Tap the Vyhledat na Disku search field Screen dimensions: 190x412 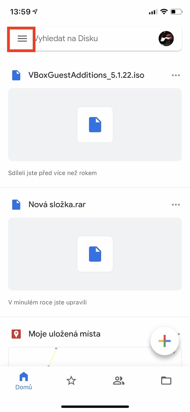point(95,39)
